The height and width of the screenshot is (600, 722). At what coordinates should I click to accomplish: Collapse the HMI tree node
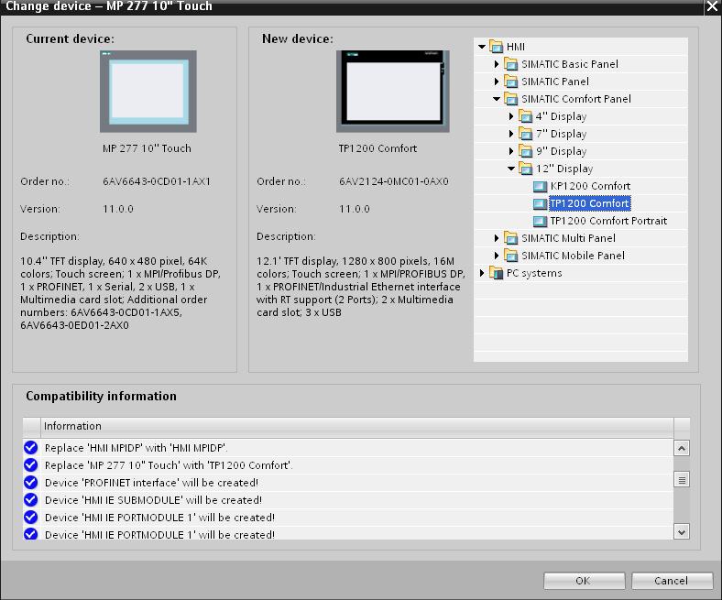pos(482,47)
